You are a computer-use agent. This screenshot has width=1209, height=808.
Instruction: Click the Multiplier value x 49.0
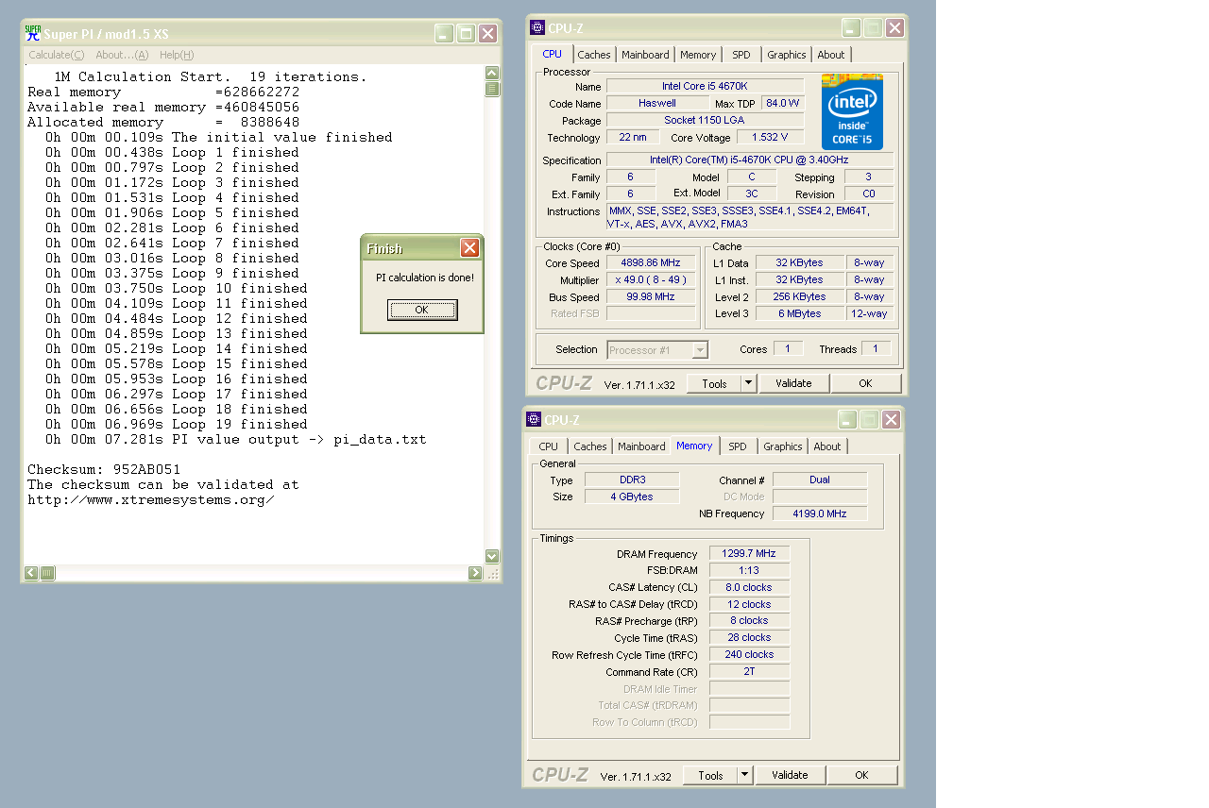(x=650, y=280)
